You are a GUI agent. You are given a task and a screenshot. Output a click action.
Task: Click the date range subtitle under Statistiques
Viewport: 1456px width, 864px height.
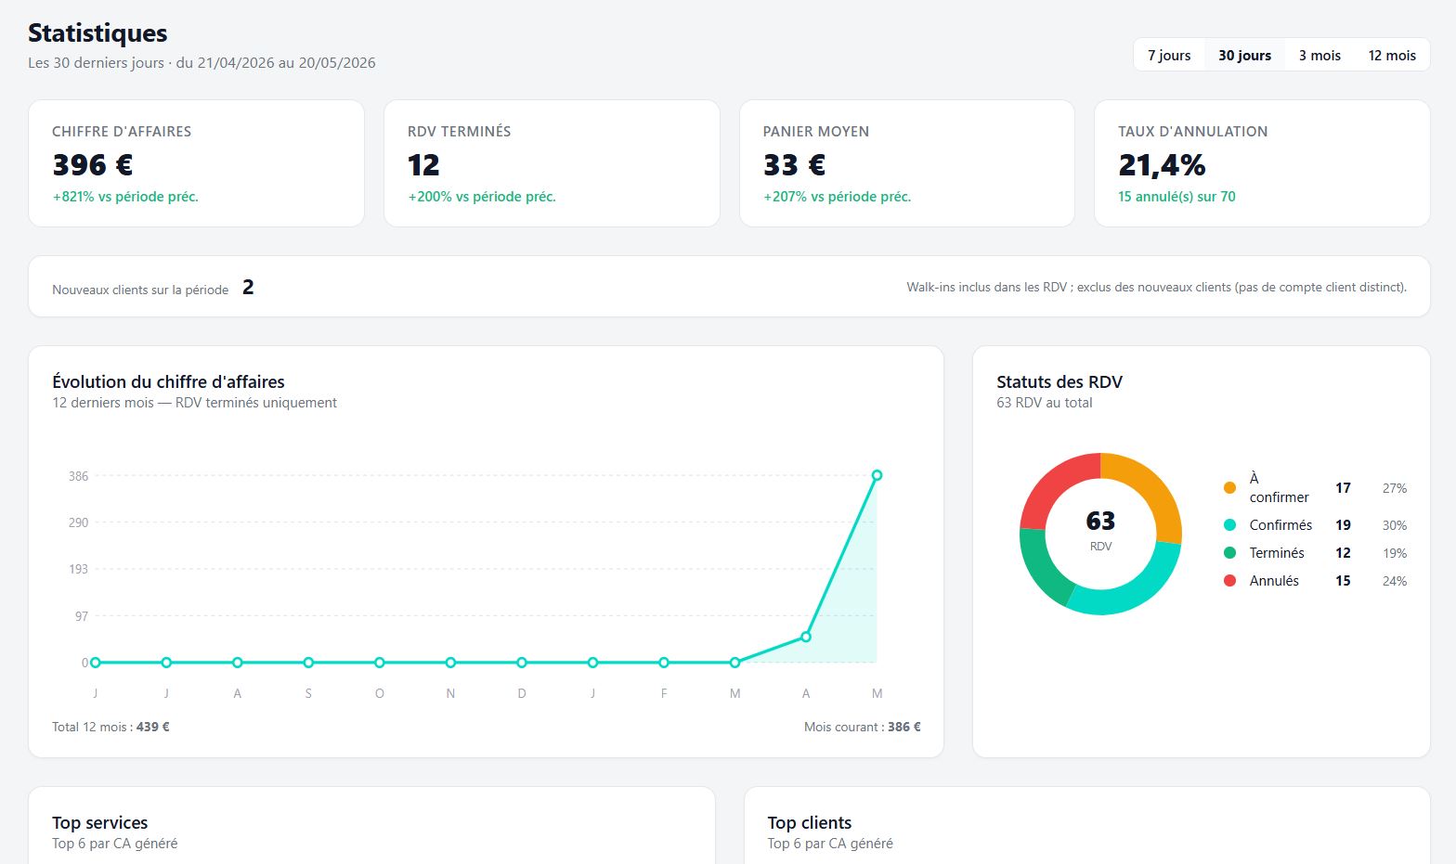(x=201, y=63)
